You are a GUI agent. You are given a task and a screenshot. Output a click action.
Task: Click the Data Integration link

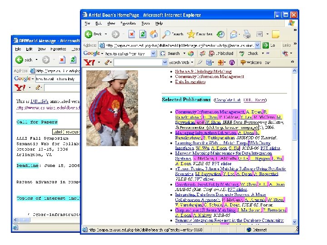[190, 82]
